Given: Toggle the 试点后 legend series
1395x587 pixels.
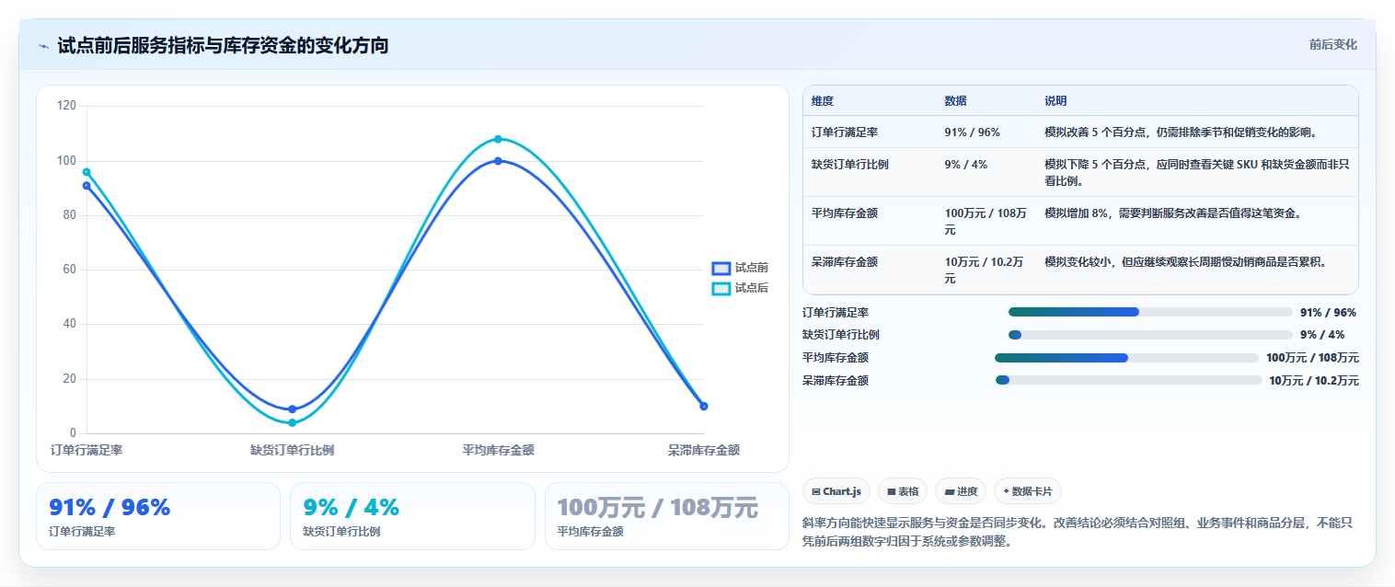Looking at the screenshot, I should tap(740, 288).
